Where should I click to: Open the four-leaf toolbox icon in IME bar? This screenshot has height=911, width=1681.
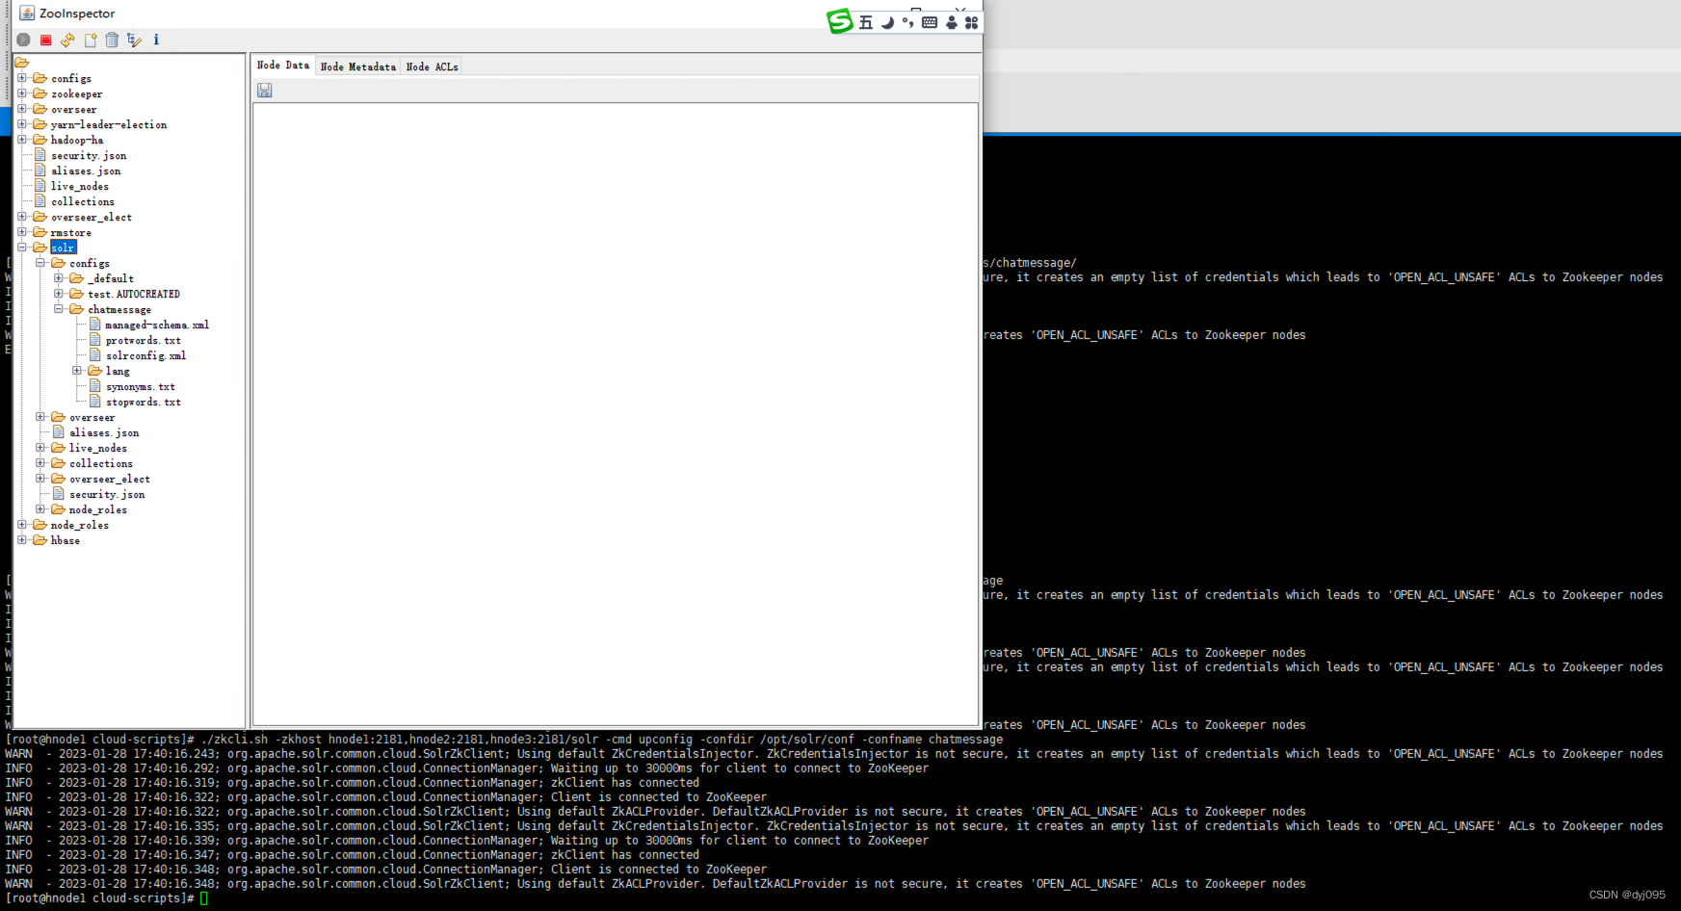pos(971,22)
